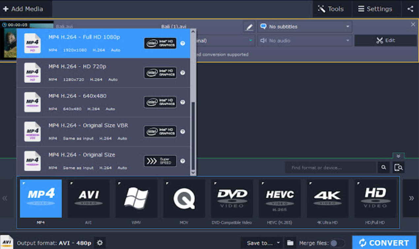Open help icon for Original Size VBR preset

coord(183,132)
